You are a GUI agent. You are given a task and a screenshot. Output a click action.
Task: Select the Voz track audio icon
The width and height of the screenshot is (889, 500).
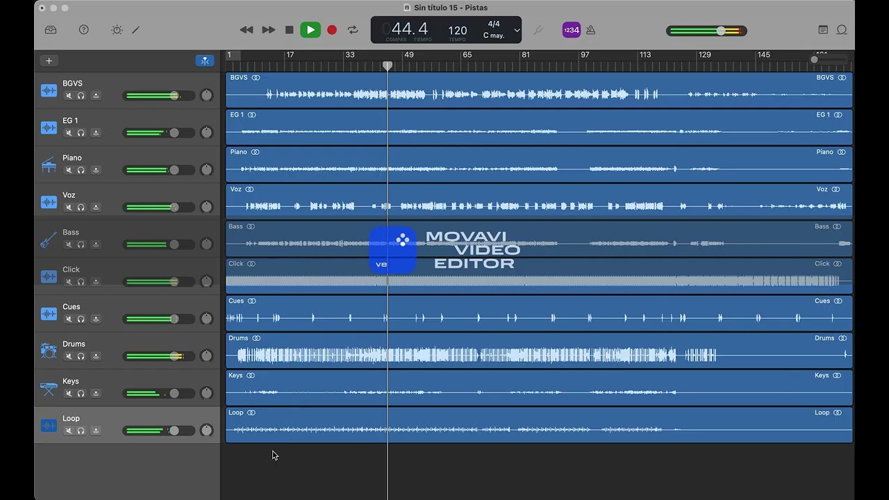click(x=49, y=202)
